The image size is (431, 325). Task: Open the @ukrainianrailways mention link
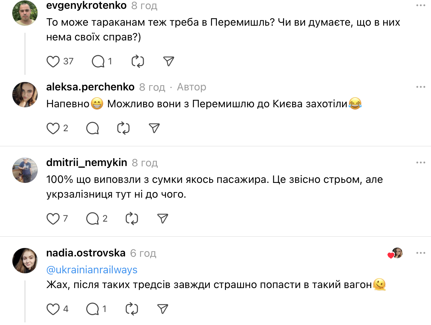[x=92, y=270]
